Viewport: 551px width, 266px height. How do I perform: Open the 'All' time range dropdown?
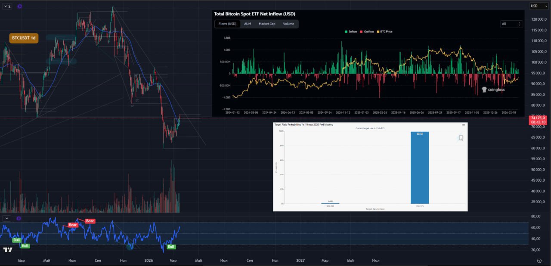pyautogui.click(x=511, y=24)
